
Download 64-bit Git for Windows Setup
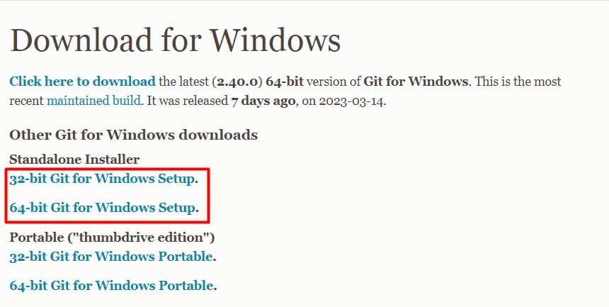102,208
